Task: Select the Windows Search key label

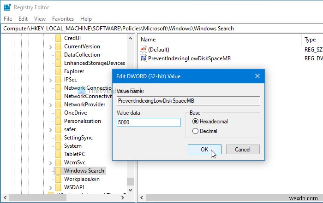Action: [x=84, y=171]
